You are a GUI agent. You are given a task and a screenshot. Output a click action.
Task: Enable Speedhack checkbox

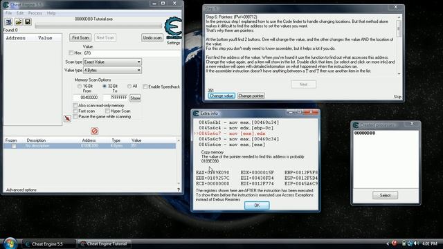[x=145, y=86]
